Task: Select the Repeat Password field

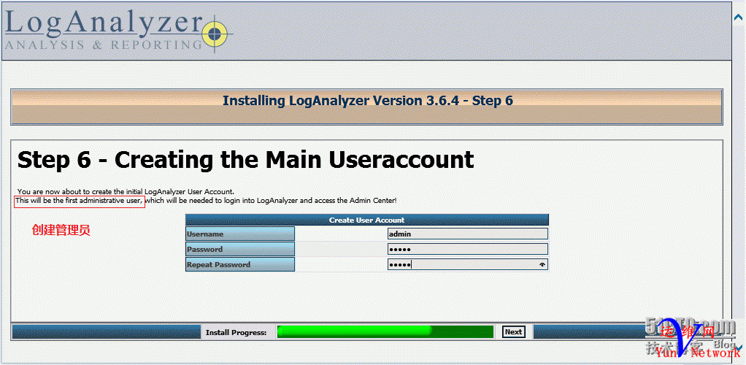Action: pos(468,264)
